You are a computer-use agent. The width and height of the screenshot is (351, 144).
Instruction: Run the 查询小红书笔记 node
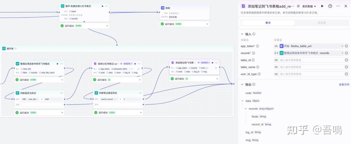coord(135,64)
